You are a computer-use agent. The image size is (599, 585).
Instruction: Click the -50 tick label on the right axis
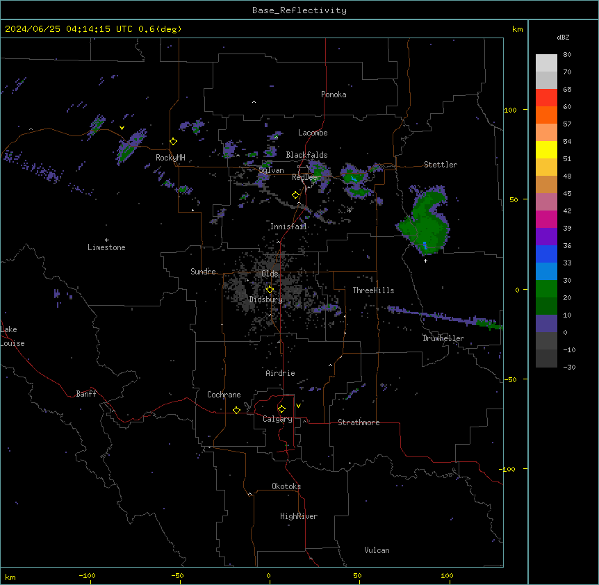[x=510, y=379]
